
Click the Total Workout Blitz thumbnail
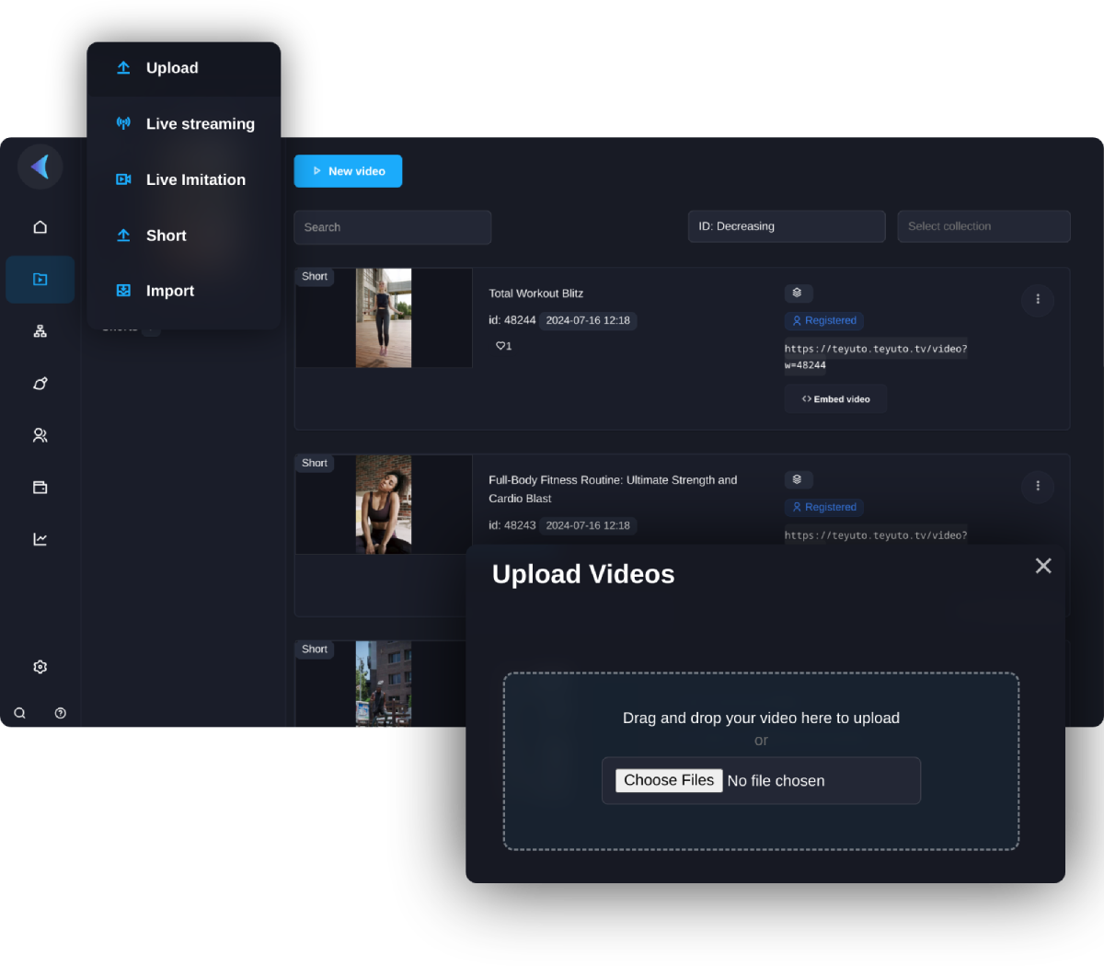coord(384,318)
